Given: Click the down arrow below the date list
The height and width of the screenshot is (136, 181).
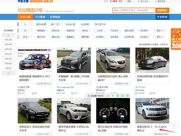Looking at the screenshot, I should pos(8,73).
